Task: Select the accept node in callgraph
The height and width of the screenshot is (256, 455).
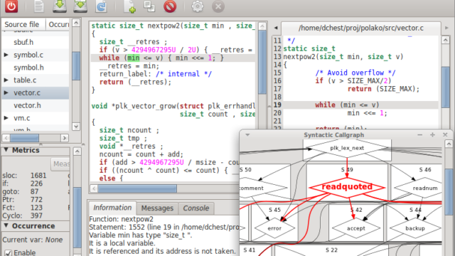Action: tap(356, 228)
